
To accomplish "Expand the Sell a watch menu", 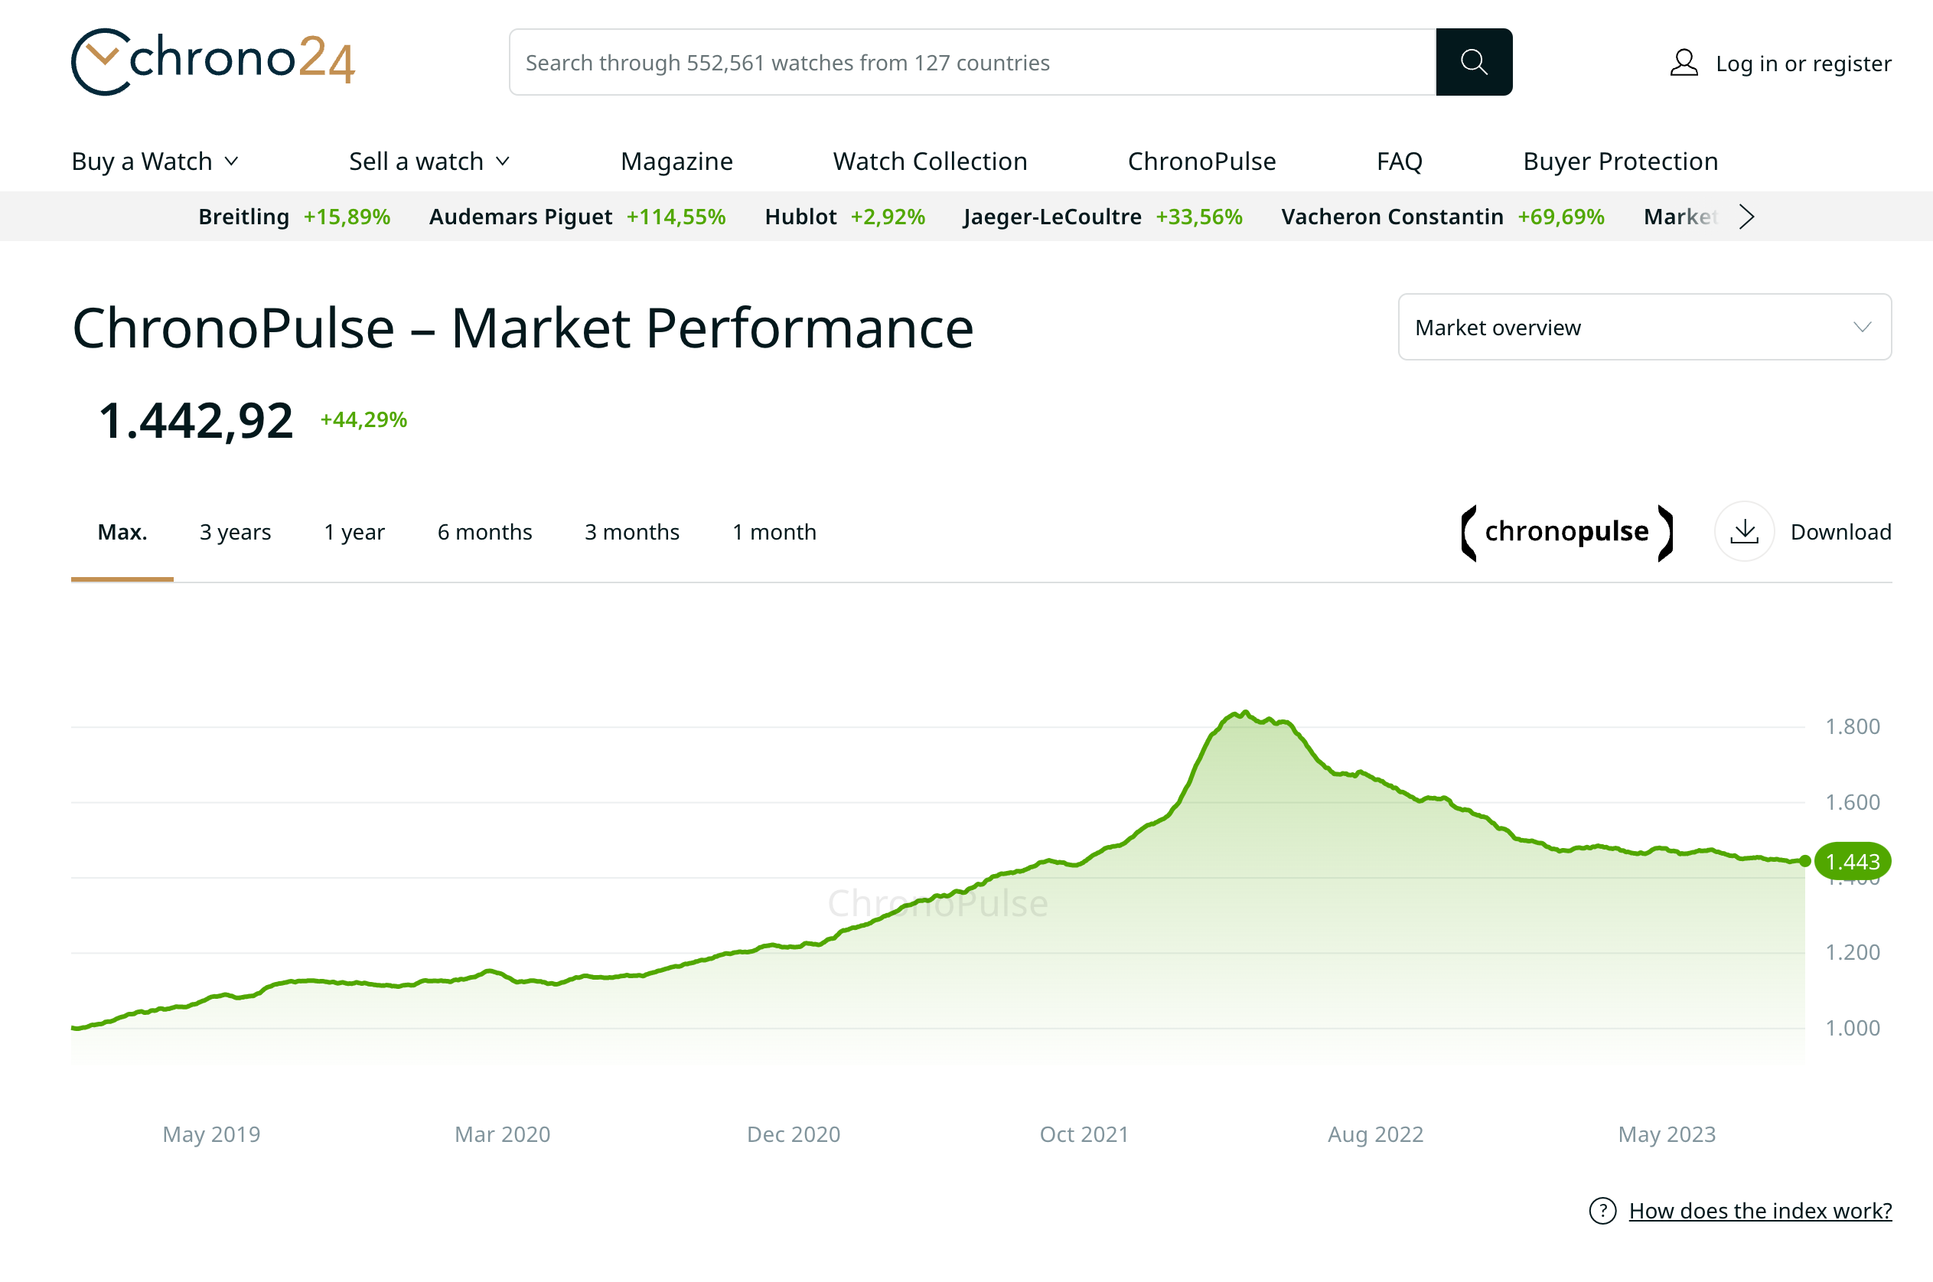I will 429,161.
